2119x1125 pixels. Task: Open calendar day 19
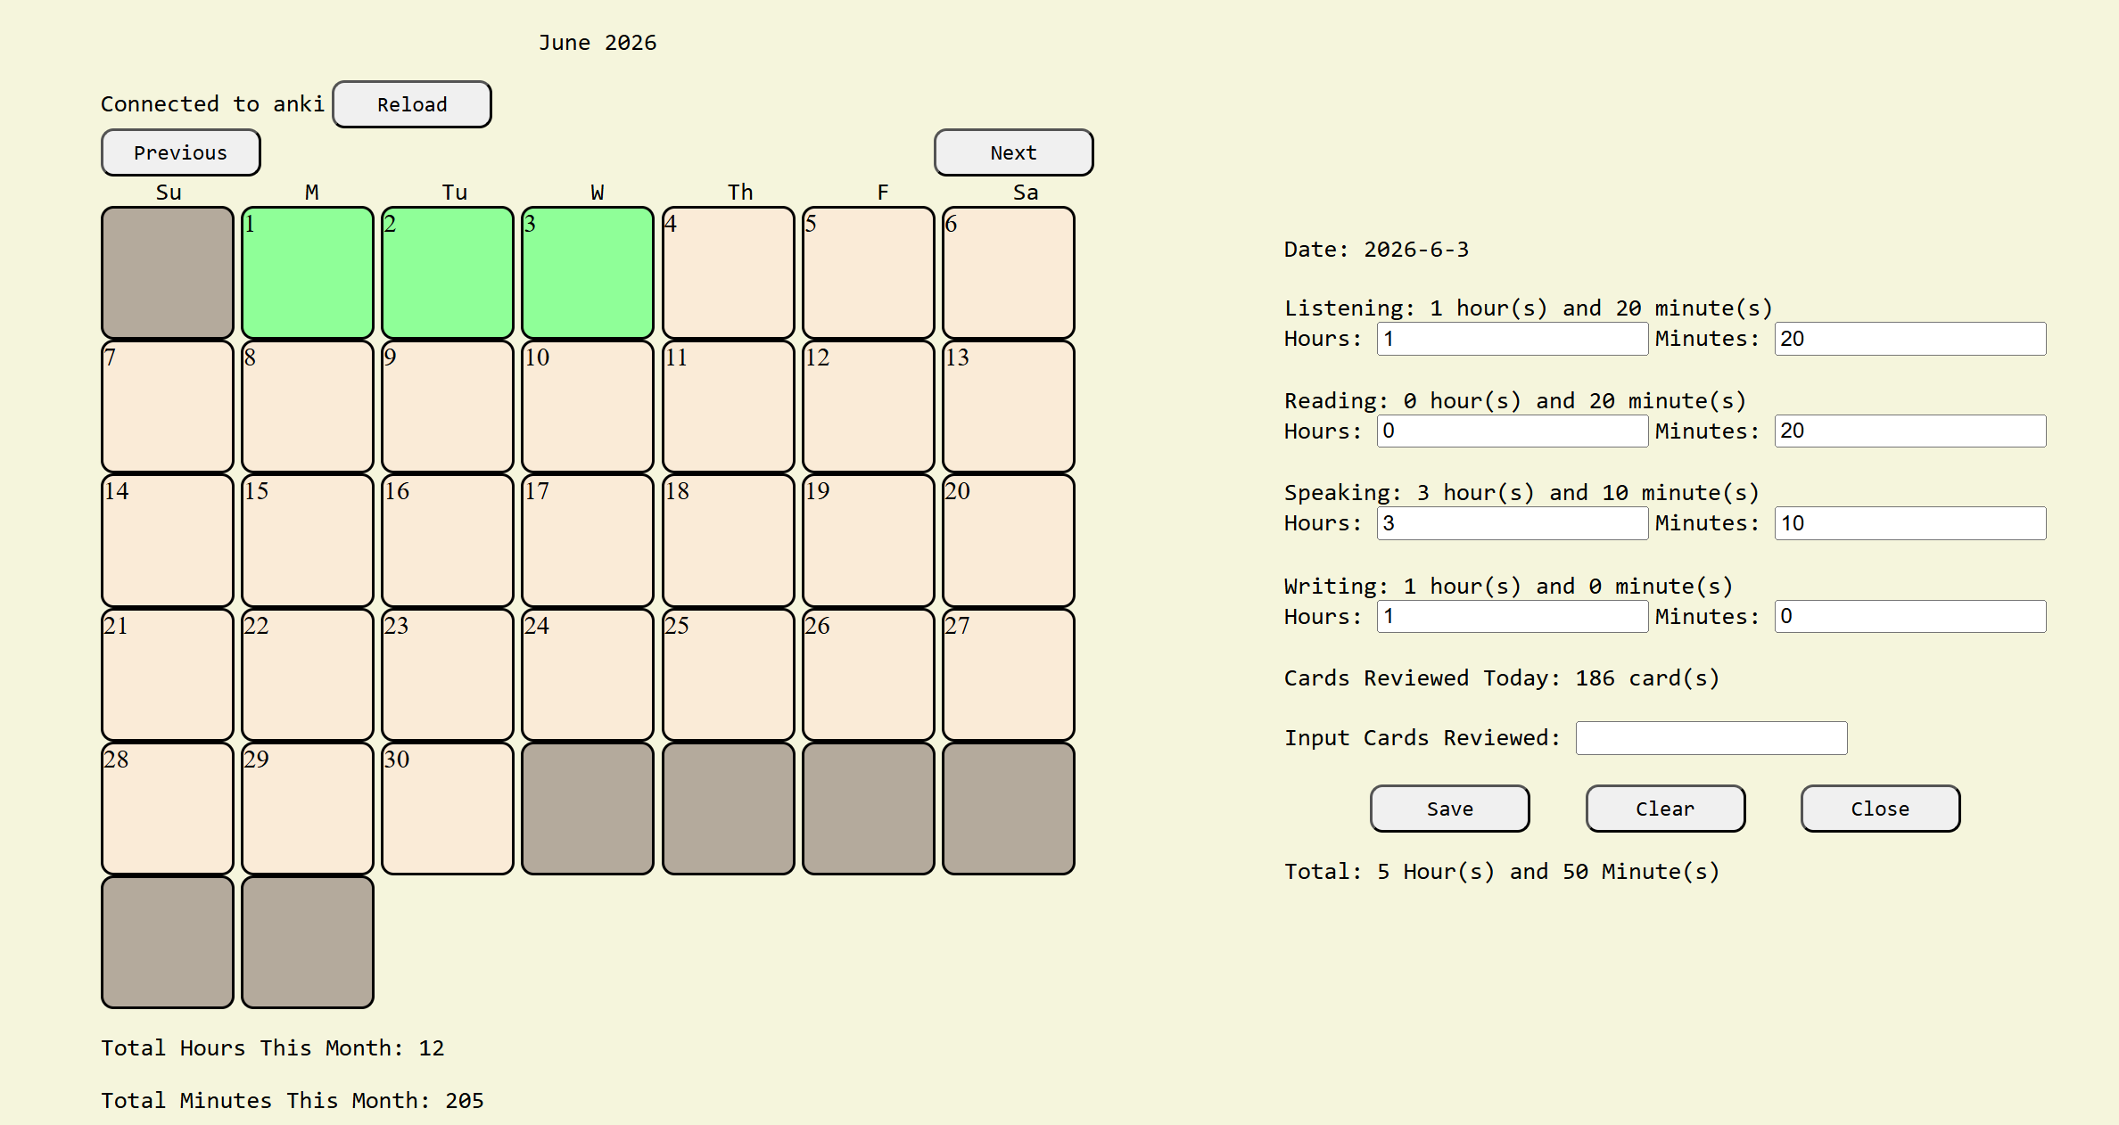point(869,540)
